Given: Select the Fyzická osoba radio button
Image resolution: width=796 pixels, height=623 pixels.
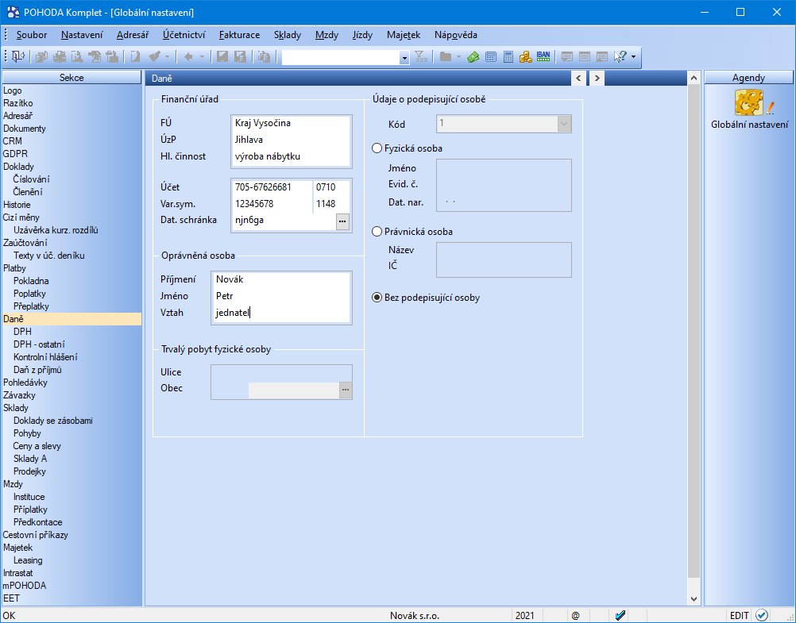Looking at the screenshot, I should point(377,148).
